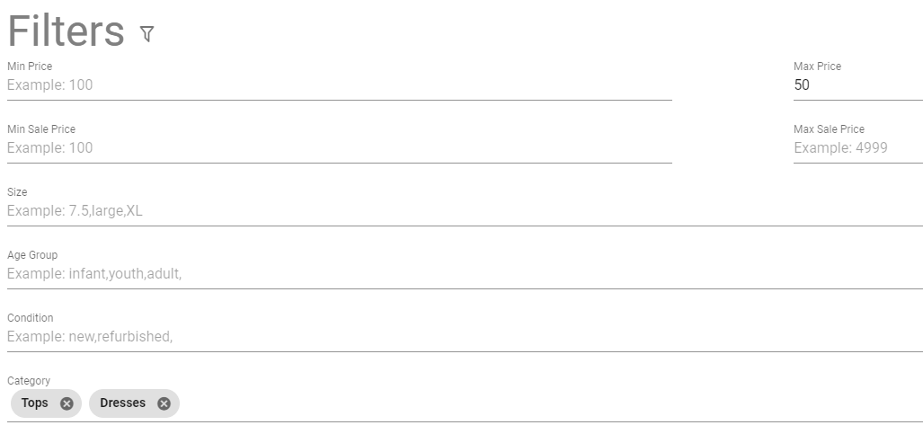Focus the Condition field with new,refurbished placeholder
The image size is (923, 434).
tap(465, 337)
